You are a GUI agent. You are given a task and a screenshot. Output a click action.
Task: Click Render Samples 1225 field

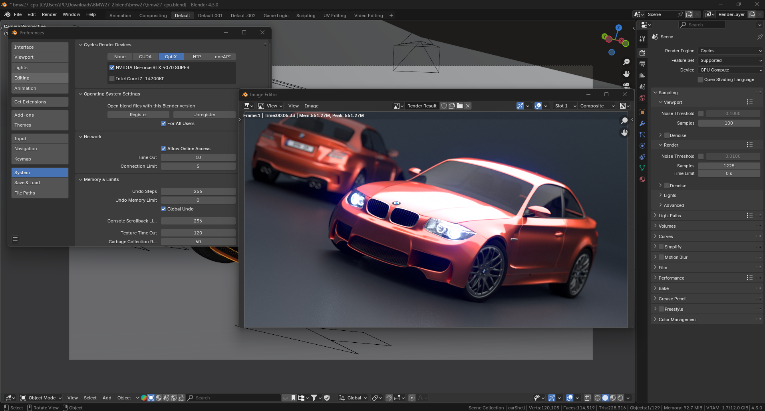click(x=729, y=166)
